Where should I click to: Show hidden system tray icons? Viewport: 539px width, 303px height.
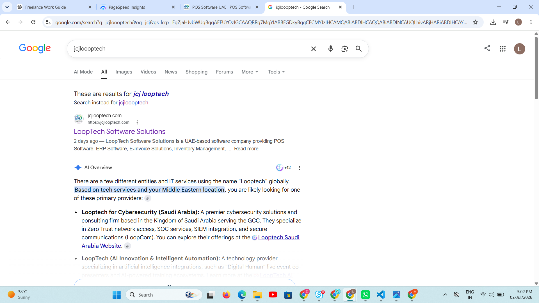pos(445,295)
